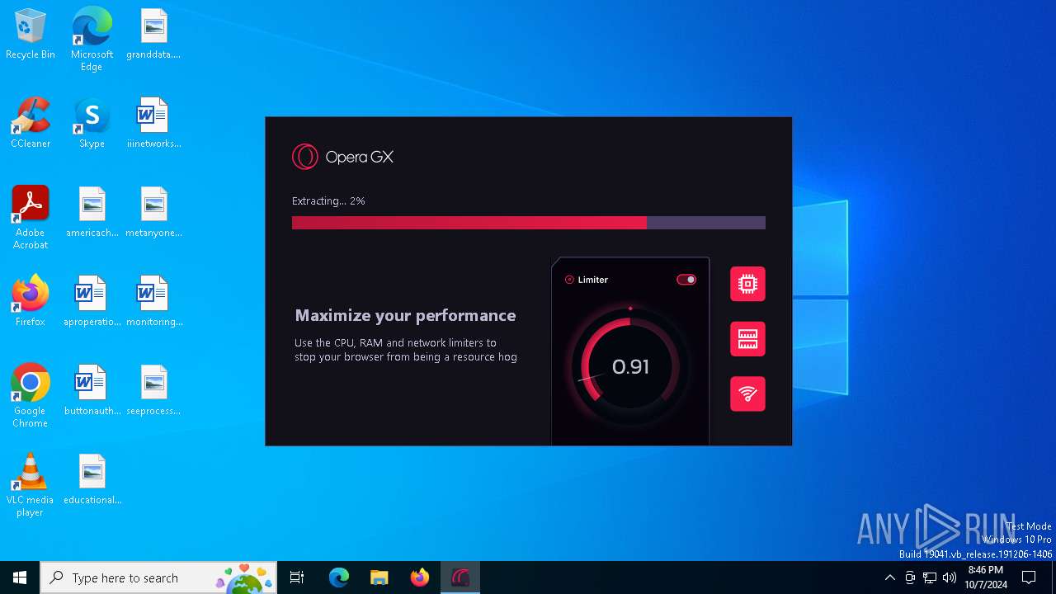This screenshot has height=594, width=1056.
Task: Open CCleaner desktop shortcut
Action: [31, 124]
